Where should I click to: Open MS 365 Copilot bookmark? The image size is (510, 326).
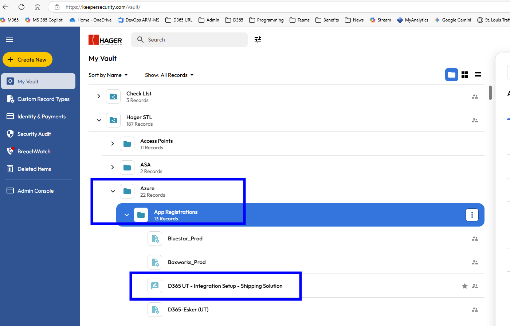[x=44, y=20]
